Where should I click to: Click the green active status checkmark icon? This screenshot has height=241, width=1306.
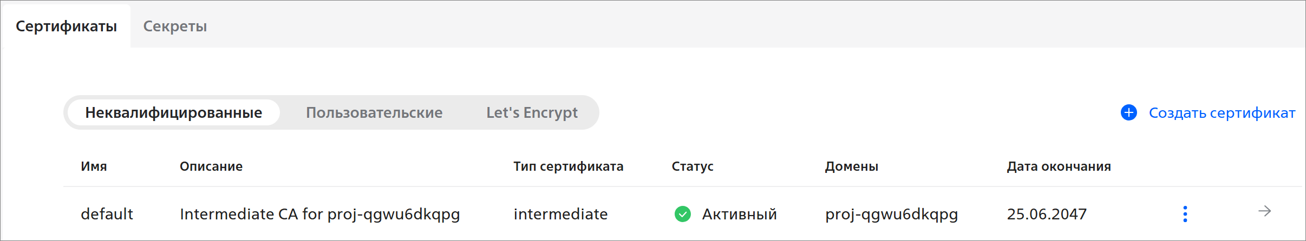tap(683, 214)
